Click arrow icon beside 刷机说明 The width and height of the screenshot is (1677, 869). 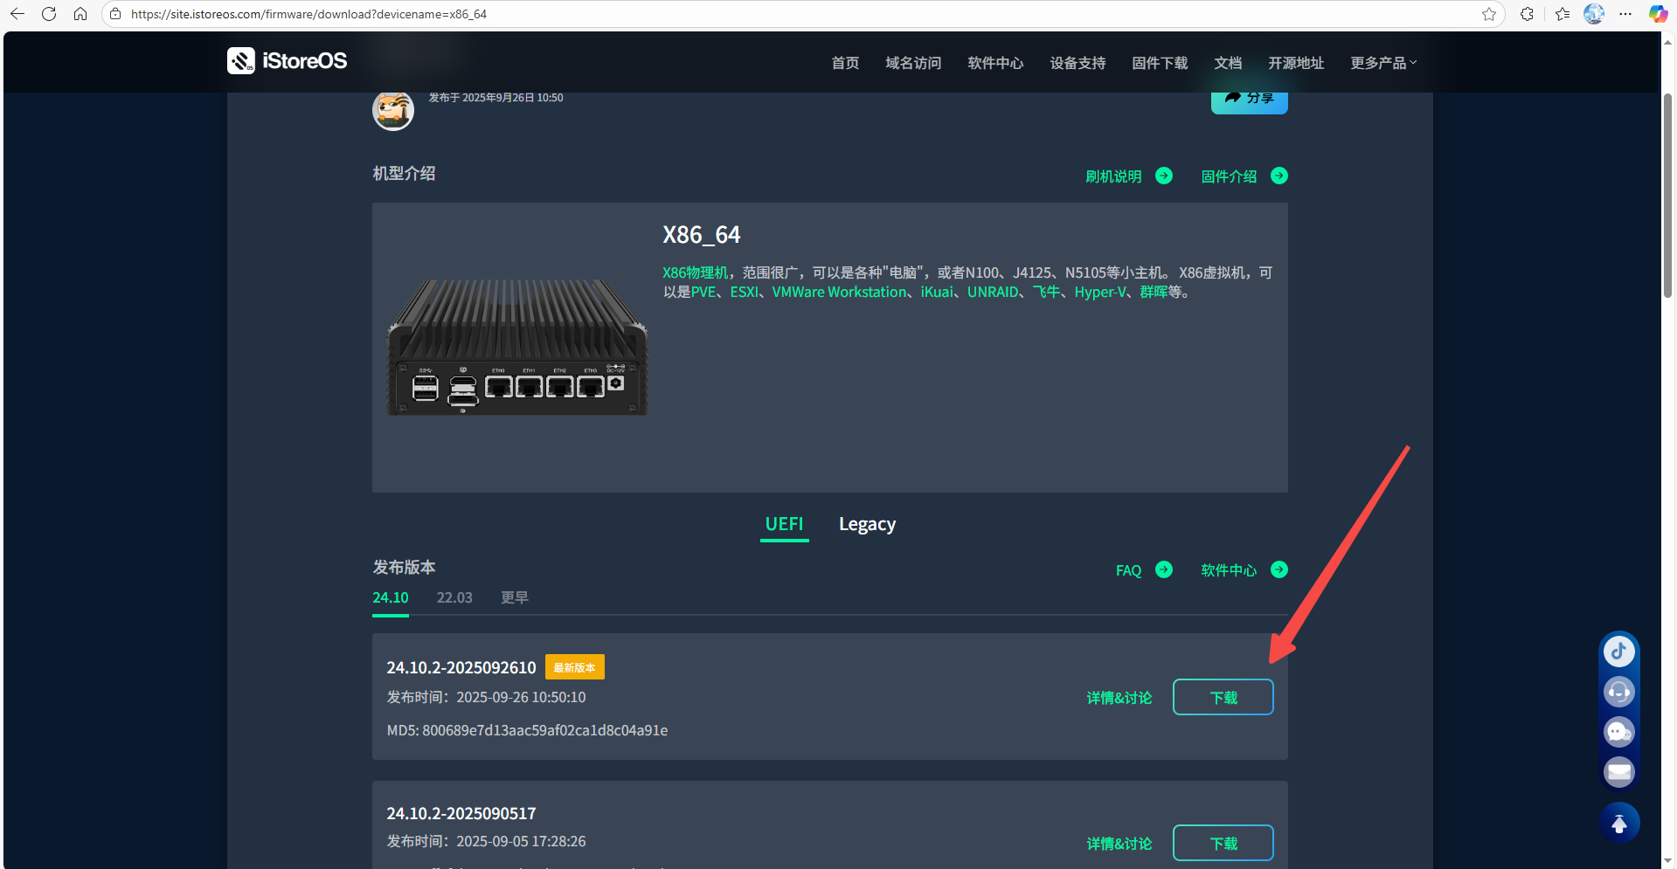click(x=1164, y=176)
